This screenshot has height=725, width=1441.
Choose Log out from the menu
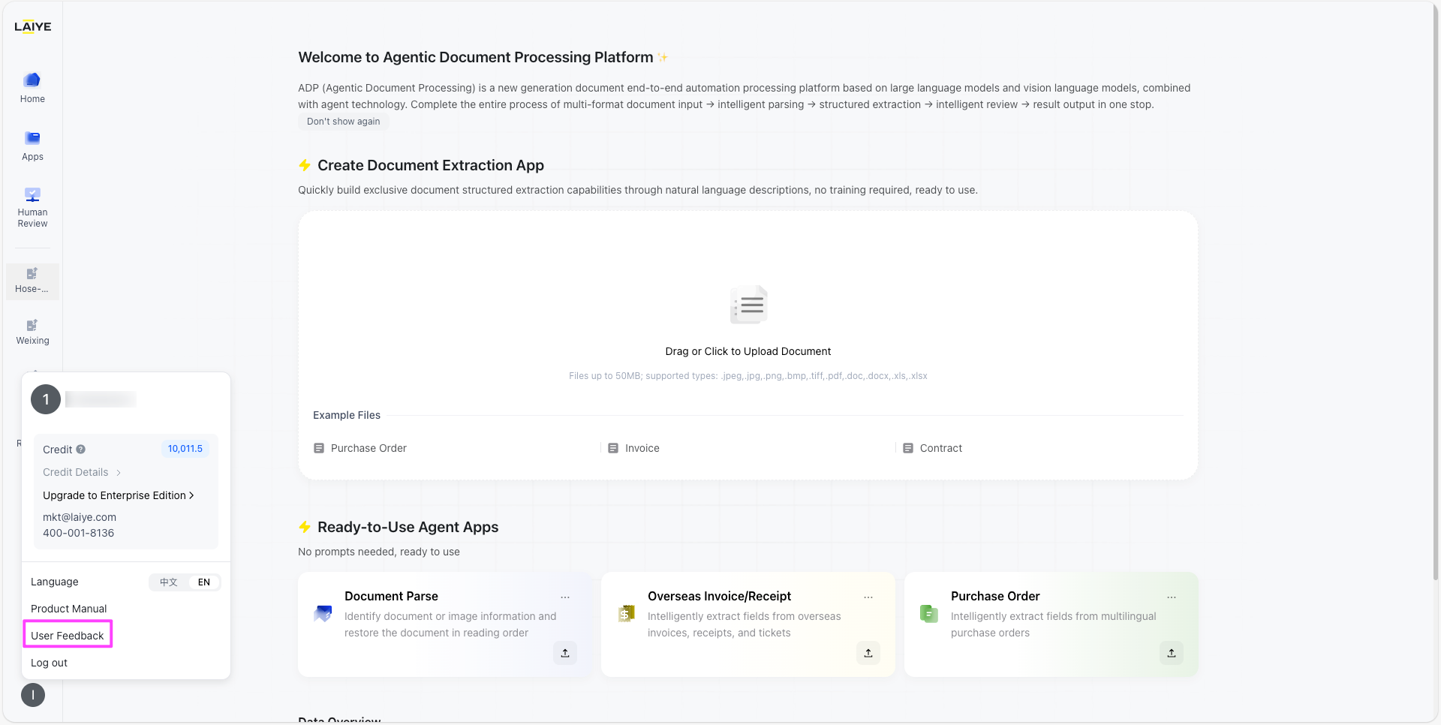click(50, 663)
